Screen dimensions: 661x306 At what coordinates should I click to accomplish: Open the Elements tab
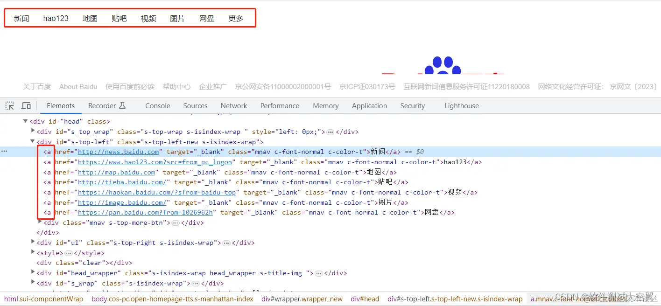coord(61,106)
